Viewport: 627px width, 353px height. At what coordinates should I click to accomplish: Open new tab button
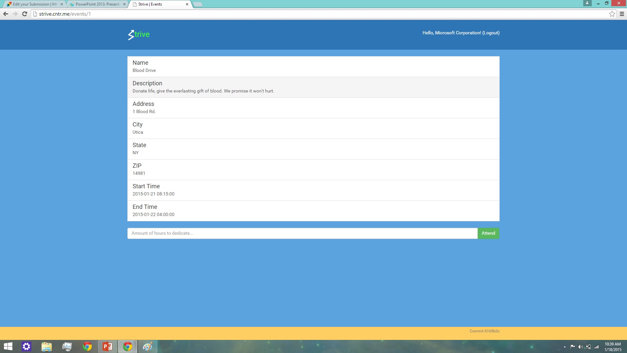point(198,4)
